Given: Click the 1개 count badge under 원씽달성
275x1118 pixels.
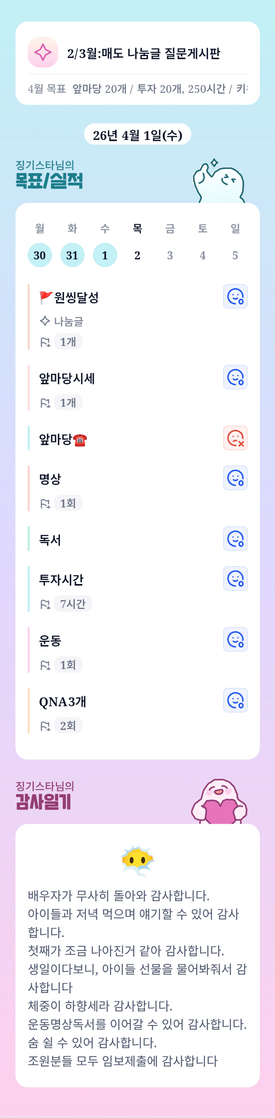Looking at the screenshot, I should tap(68, 342).
